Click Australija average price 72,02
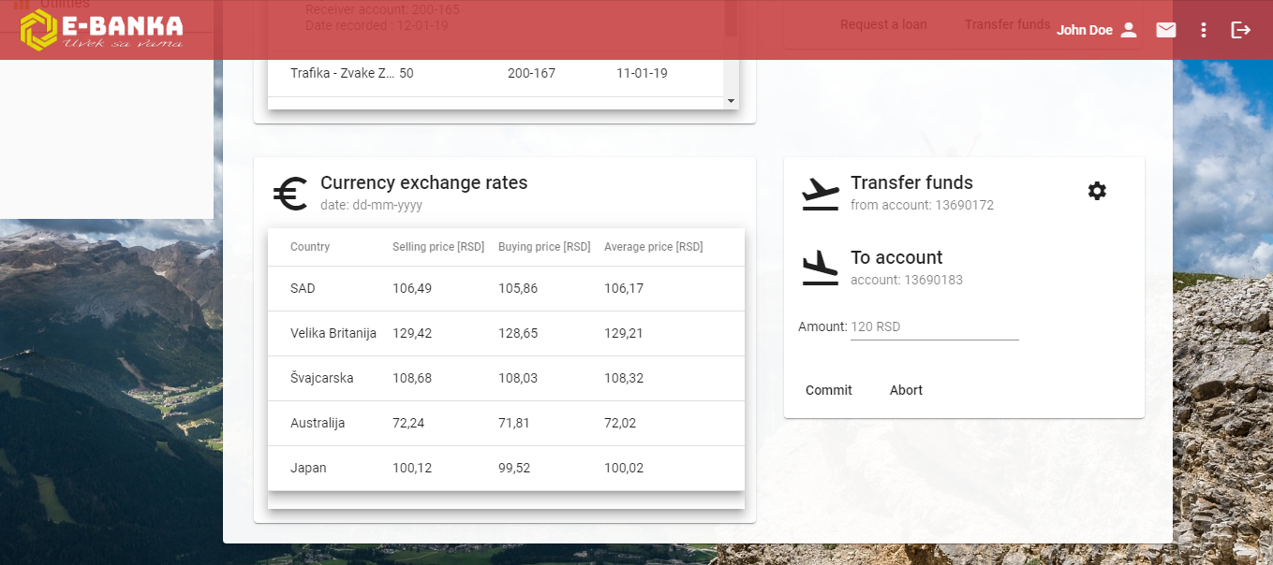 (620, 423)
